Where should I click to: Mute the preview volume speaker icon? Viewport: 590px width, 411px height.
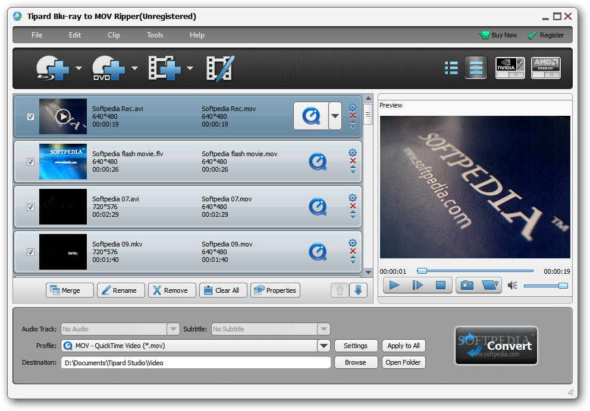pyautogui.click(x=512, y=286)
